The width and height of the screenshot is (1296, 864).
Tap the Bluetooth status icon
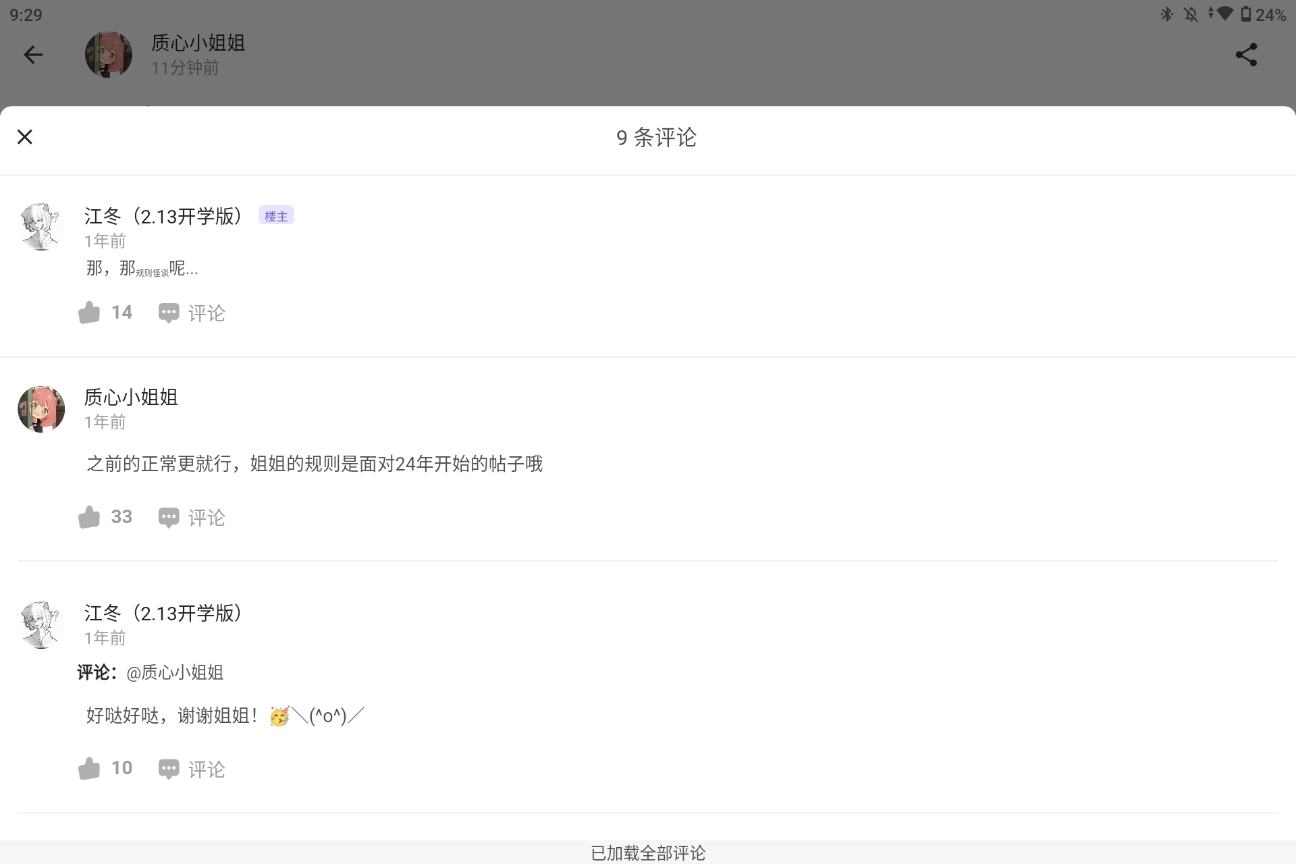point(1166,14)
